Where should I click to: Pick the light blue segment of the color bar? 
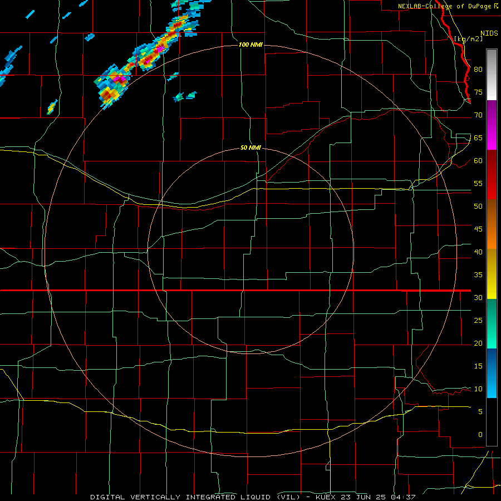point(492,373)
